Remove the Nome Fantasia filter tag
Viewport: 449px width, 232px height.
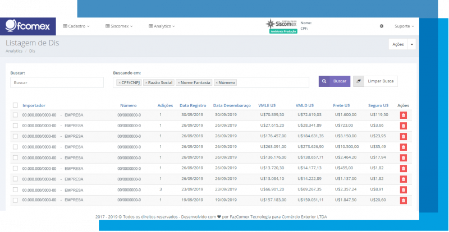click(x=178, y=83)
